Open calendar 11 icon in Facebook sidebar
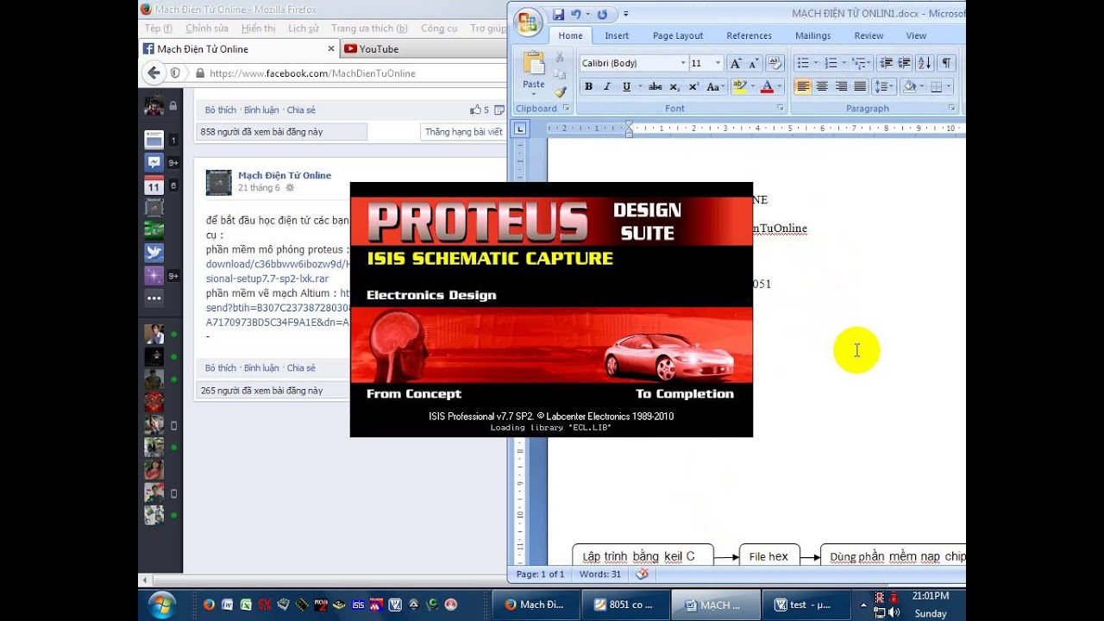The height and width of the screenshot is (621, 1104). click(154, 185)
